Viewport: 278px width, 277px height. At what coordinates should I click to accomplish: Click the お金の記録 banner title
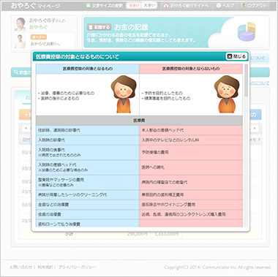pyautogui.click(x=131, y=27)
